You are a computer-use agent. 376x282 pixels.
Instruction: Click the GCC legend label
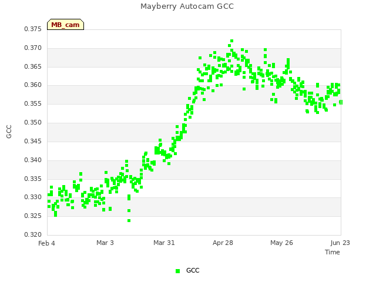(193, 270)
